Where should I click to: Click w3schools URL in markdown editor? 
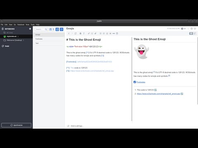point(92,71)
